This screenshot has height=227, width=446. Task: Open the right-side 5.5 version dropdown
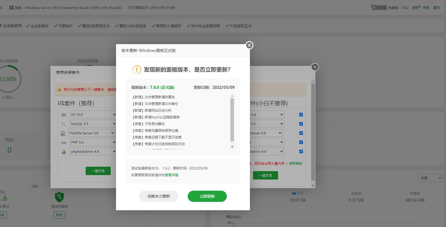(x=267, y=124)
